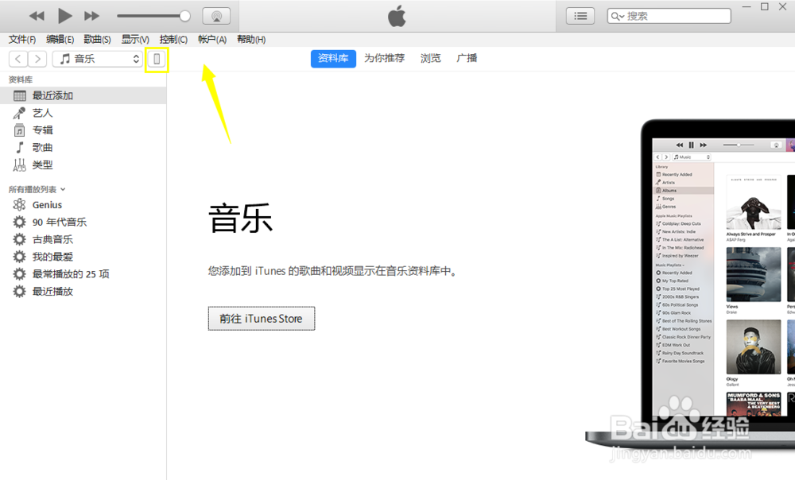Open the 歌曲(S) menu
Screen dimensions: 795x480
[97, 40]
